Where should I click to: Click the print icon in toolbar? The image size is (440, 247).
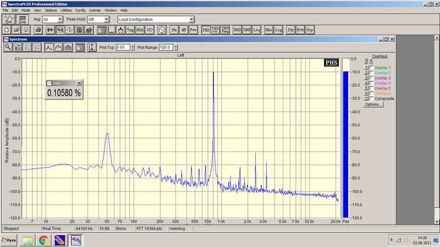point(38,30)
